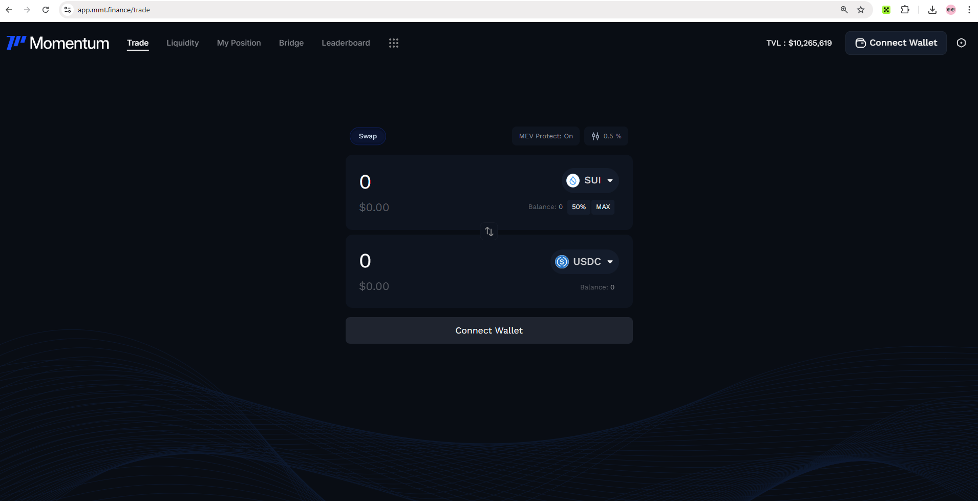Image resolution: width=978 pixels, height=501 pixels.
Task: Select the Swap mode pill
Action: [x=368, y=136]
